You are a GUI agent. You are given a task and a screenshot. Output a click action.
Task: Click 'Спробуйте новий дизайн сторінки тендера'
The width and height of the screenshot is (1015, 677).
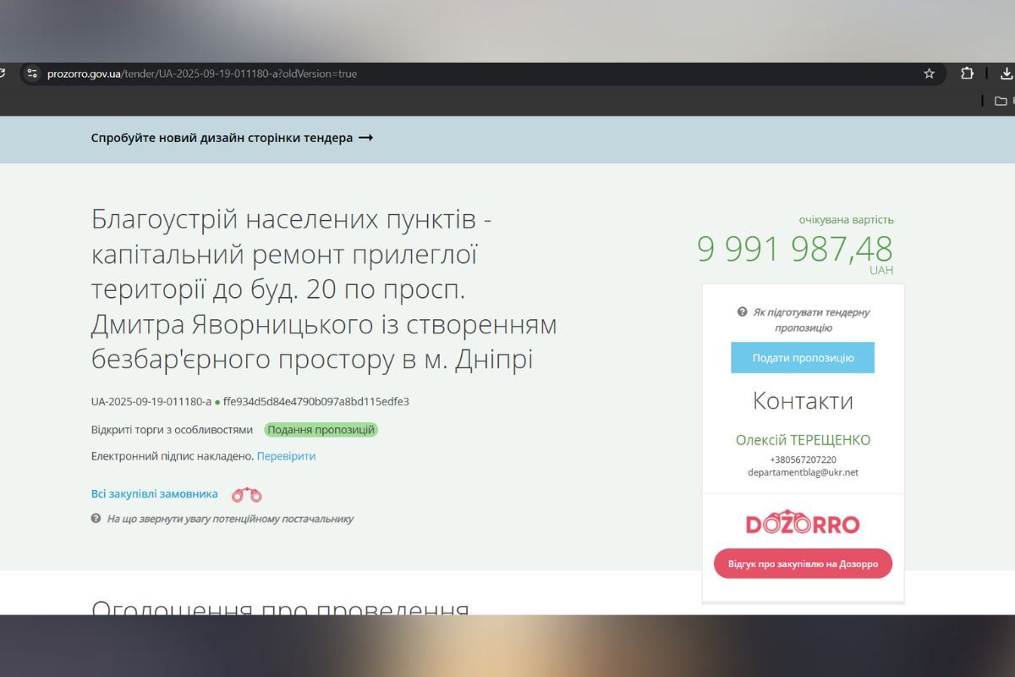[222, 137]
